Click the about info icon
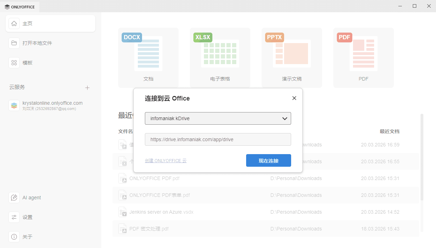 [x=14, y=237]
